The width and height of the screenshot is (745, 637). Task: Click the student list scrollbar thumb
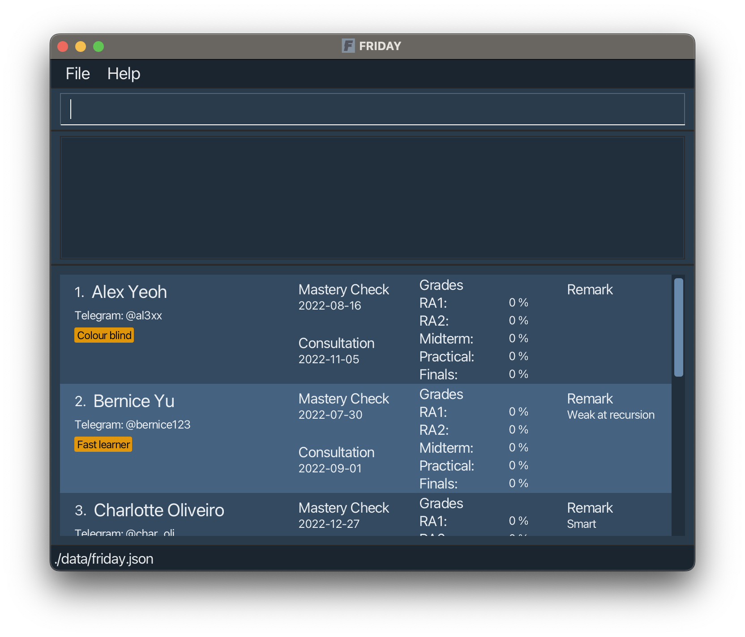[x=679, y=327]
